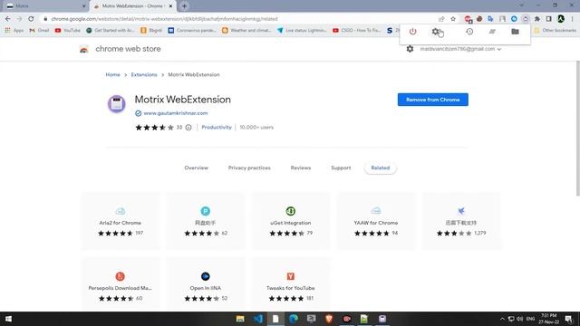This screenshot has width=580, height=326.
Task: Open notification center icon in taskbar
Action: [569, 319]
